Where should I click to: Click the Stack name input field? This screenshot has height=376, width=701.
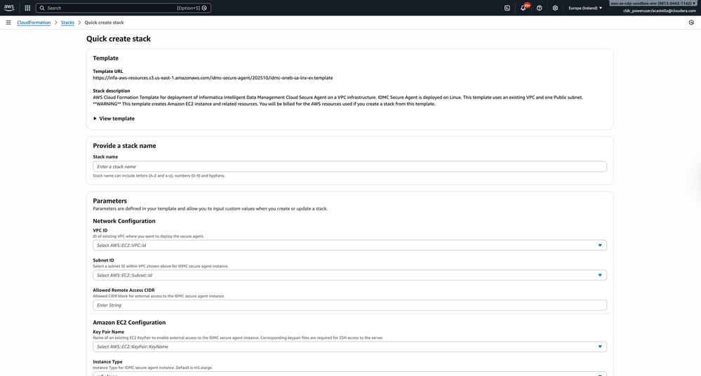(349, 167)
